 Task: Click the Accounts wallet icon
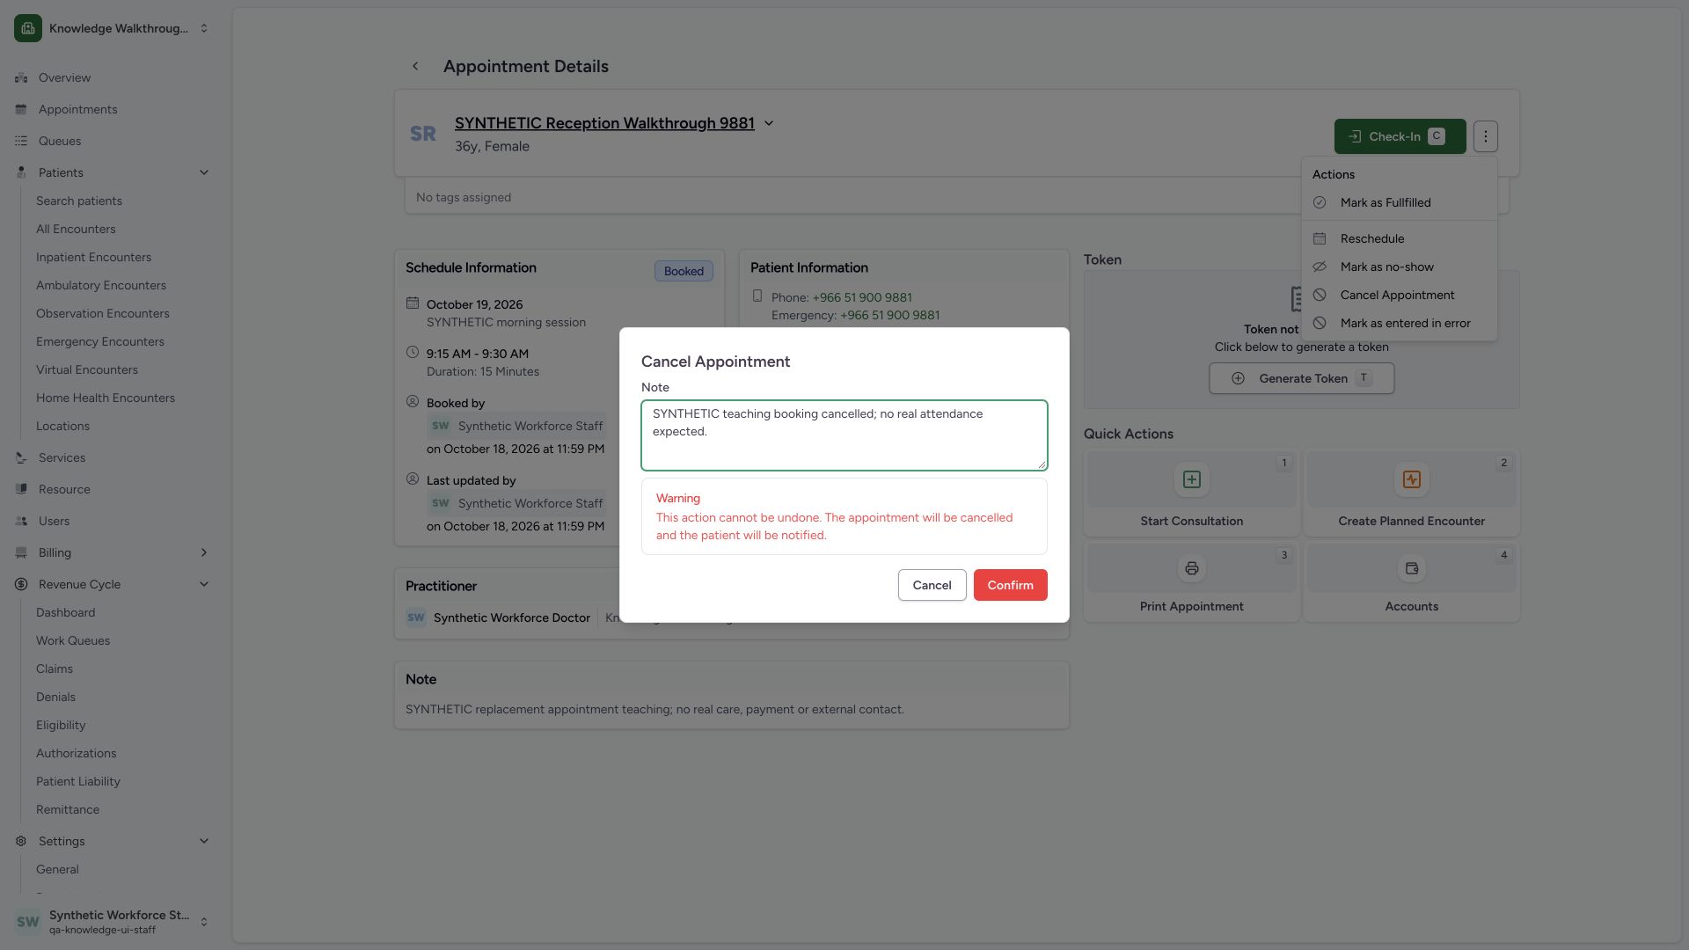[1411, 568]
